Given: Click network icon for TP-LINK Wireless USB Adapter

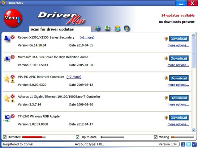Looking at the screenshot, I should coord(7,118).
